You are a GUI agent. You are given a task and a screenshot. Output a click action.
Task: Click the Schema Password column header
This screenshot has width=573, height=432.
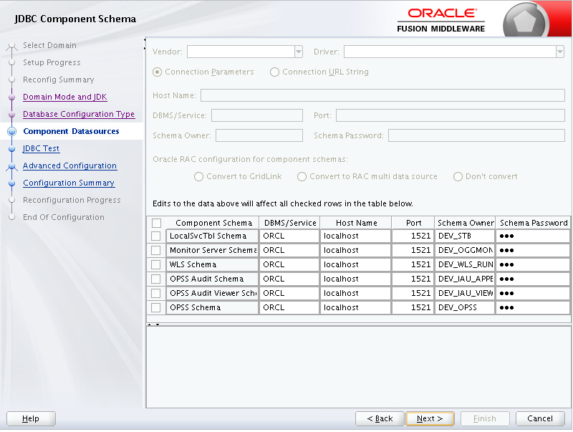(533, 223)
